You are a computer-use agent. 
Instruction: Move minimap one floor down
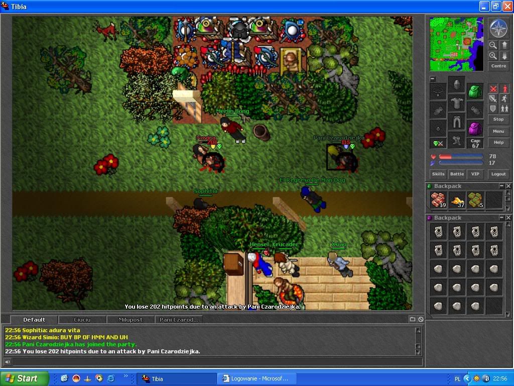click(504, 56)
